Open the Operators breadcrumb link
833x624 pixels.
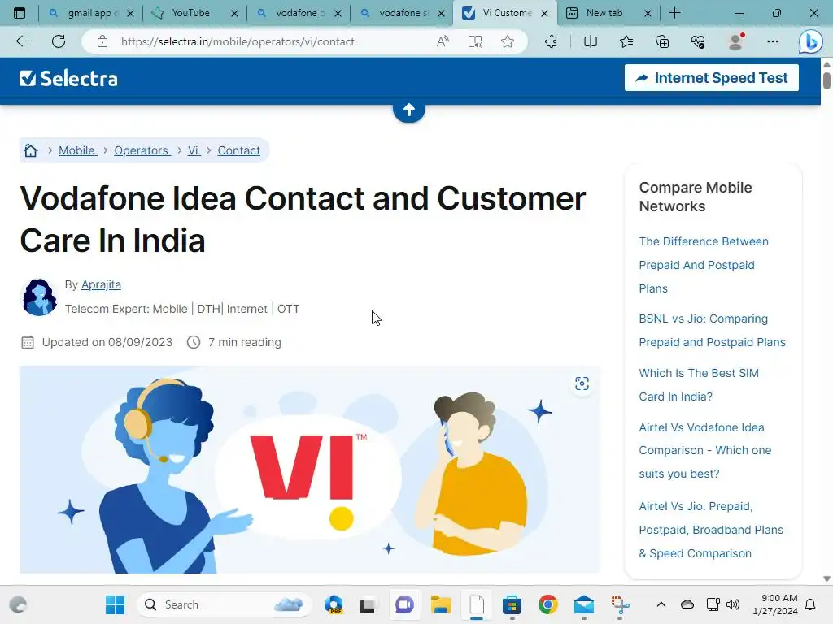pyautogui.click(x=142, y=150)
